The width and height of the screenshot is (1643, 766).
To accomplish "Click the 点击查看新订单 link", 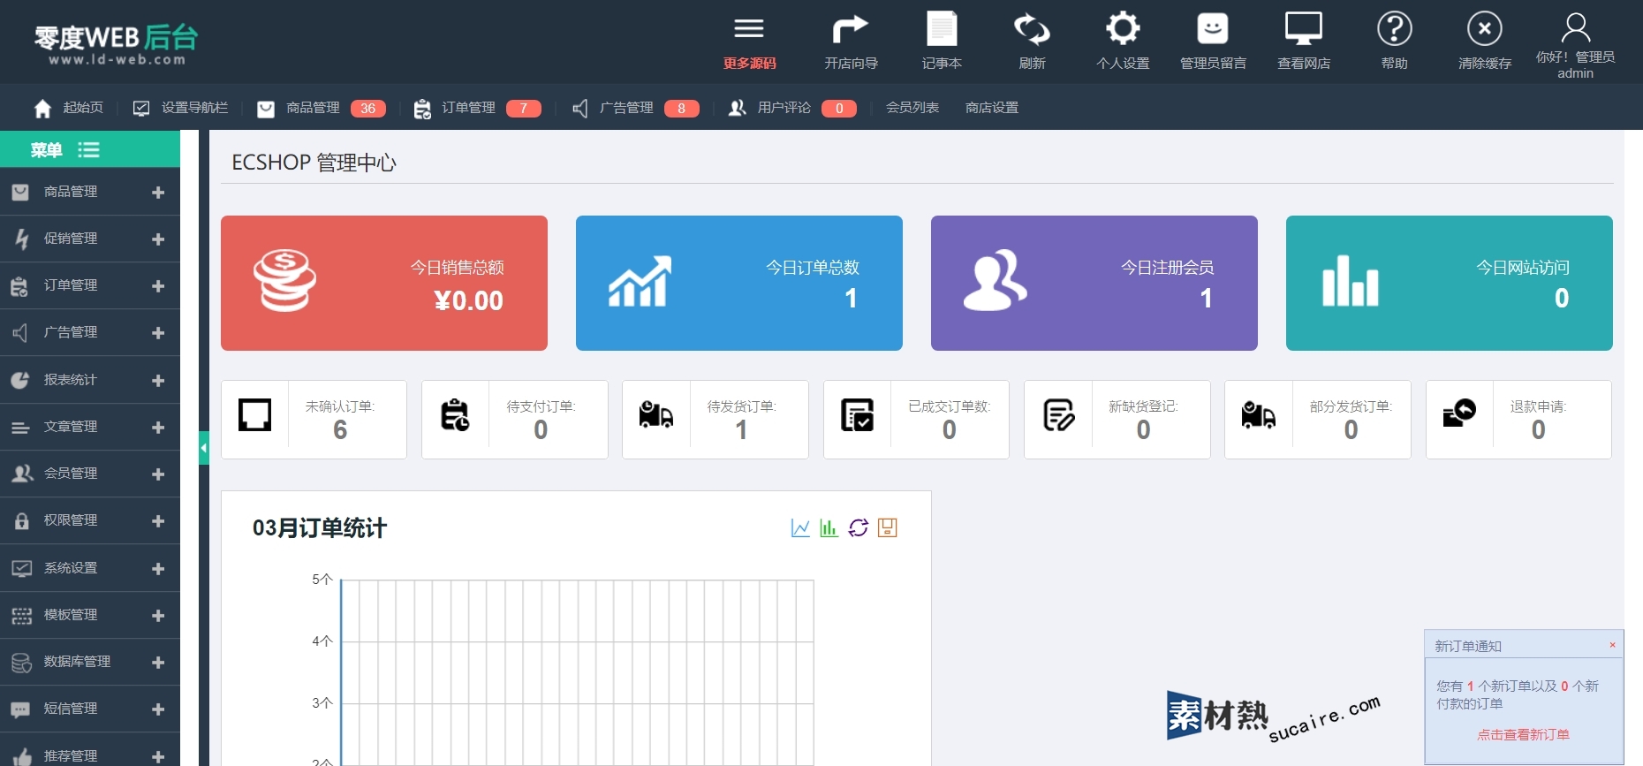I will tap(1523, 735).
